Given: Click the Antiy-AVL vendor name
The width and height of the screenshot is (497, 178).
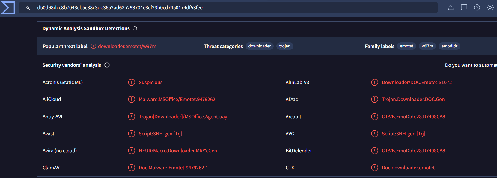Looking at the screenshot, I should pos(53,117).
